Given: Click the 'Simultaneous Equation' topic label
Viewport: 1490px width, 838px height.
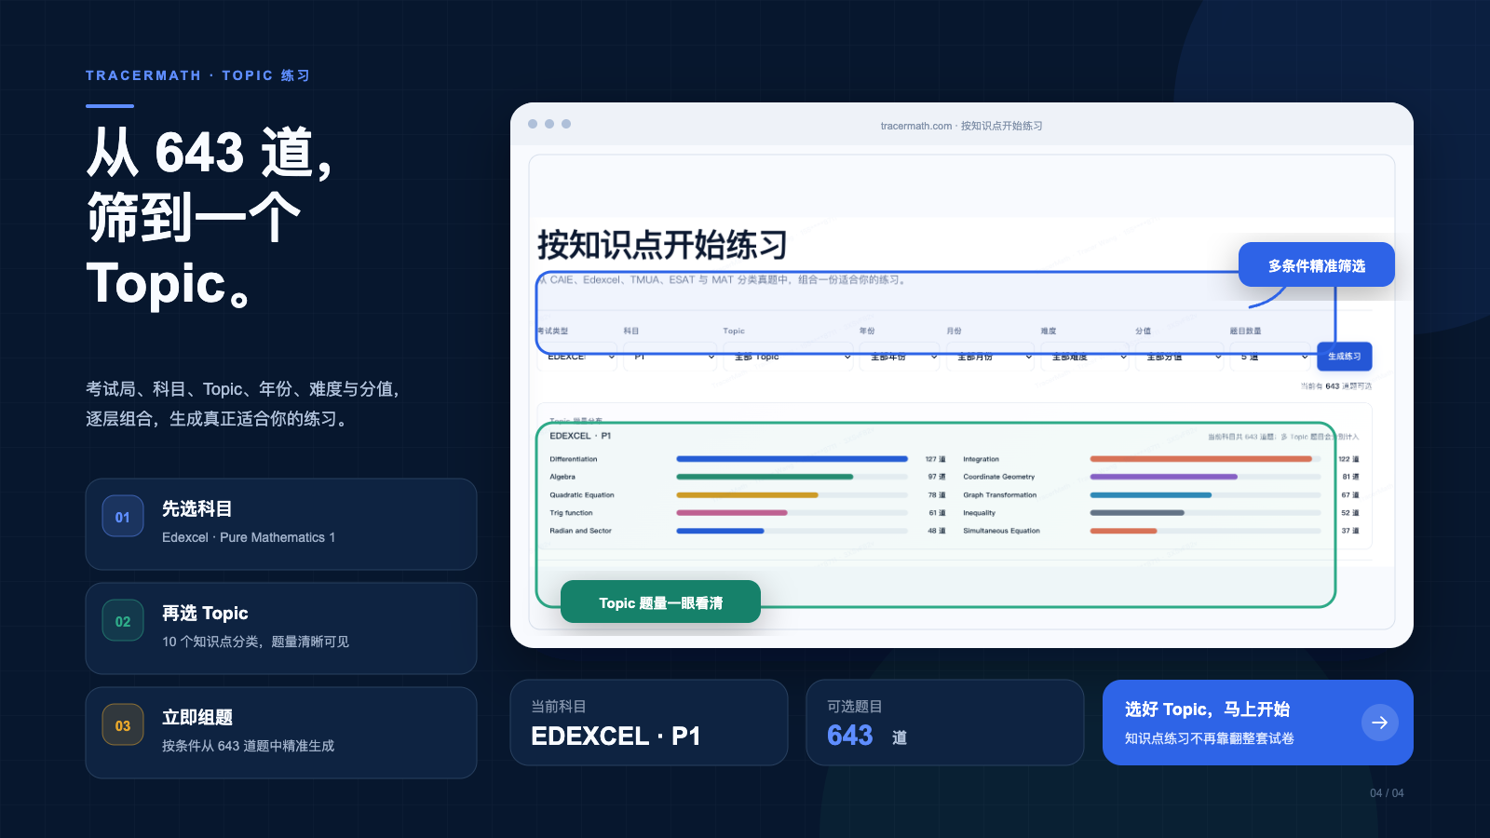Looking at the screenshot, I should click(1001, 531).
